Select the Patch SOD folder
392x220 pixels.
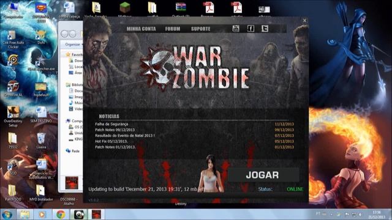point(13,193)
